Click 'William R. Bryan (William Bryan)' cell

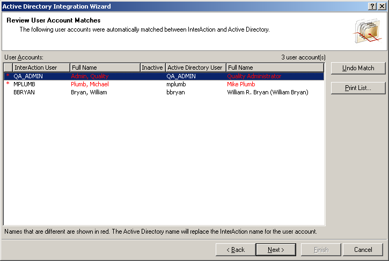tap(268, 92)
